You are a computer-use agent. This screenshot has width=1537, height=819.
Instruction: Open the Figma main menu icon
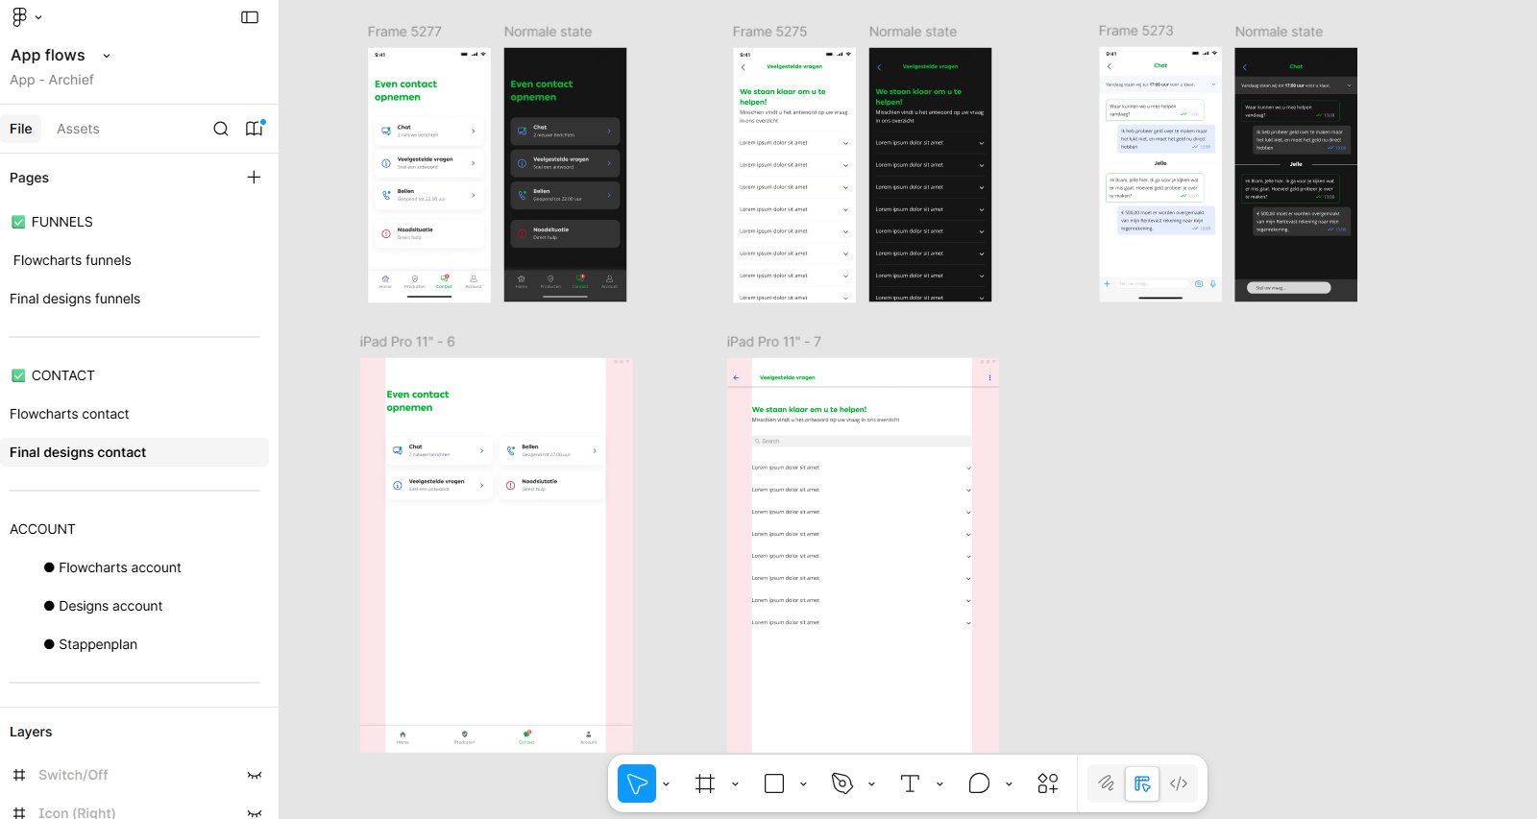pos(19,17)
